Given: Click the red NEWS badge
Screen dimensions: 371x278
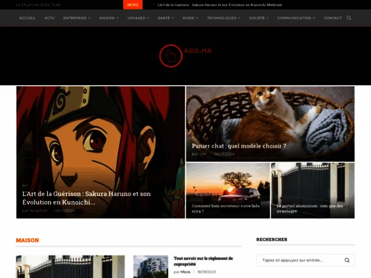Looking at the screenshot, I should pos(132,5).
